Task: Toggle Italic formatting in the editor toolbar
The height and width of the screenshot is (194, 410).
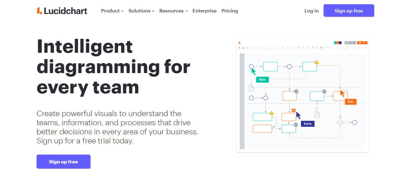Action: (286, 47)
